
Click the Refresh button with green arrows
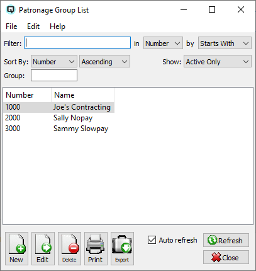tap(226, 240)
